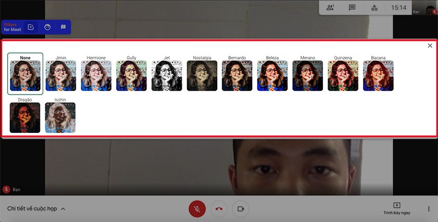Apply the Nostalgia sepia filter
Viewport: 438px width, 222px height.
(x=202, y=75)
